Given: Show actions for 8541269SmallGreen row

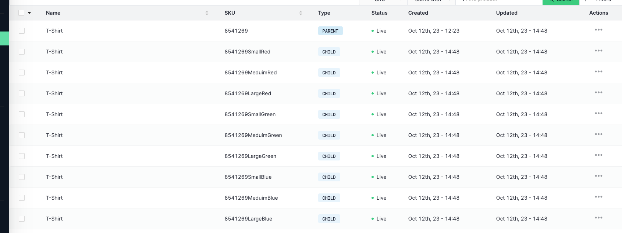Looking at the screenshot, I should pyautogui.click(x=598, y=114).
